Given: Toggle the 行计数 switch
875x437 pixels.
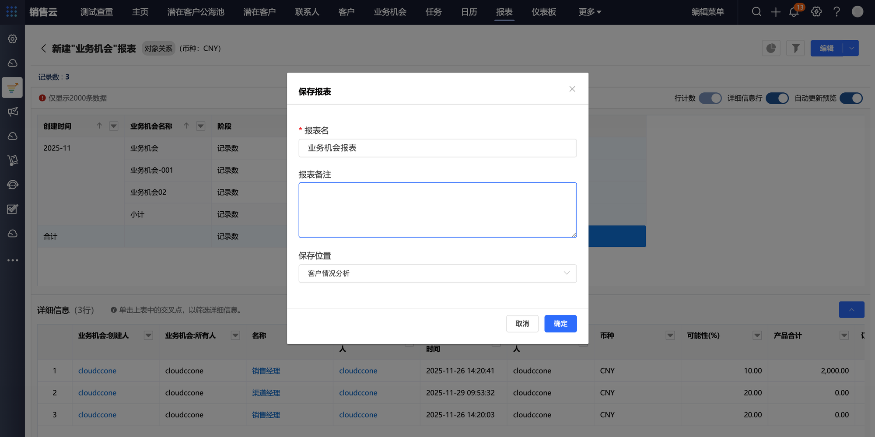Looking at the screenshot, I should (710, 98).
